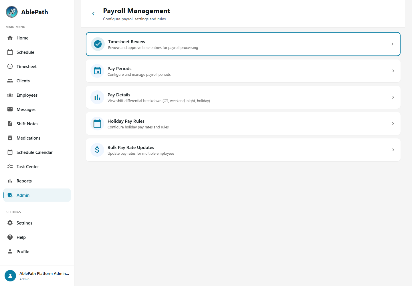The height and width of the screenshot is (286, 412).
Task: Select Timesheet in main menu
Action: 37,66
